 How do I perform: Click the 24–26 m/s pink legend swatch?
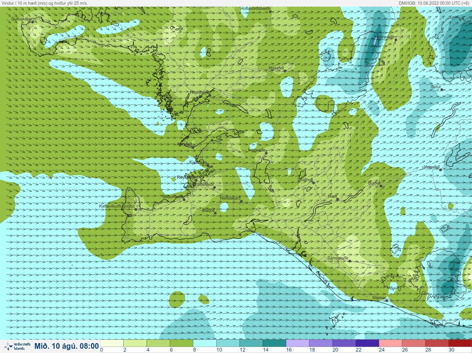(x=390, y=343)
